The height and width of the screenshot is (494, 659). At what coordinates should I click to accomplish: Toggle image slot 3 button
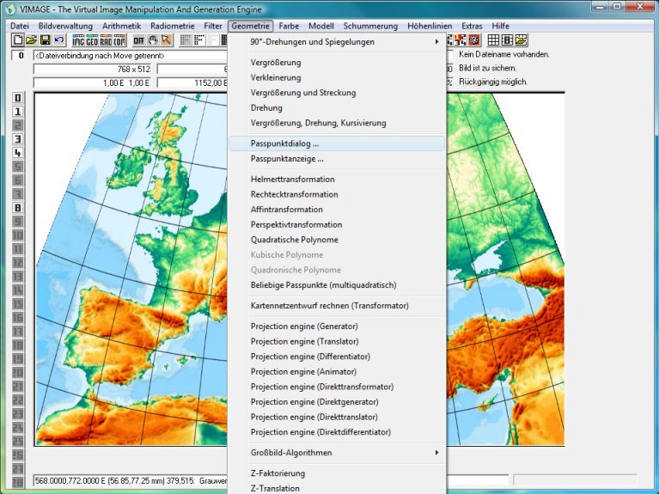tap(17, 138)
